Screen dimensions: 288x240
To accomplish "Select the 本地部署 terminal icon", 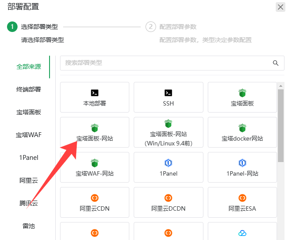I will [x=95, y=93].
